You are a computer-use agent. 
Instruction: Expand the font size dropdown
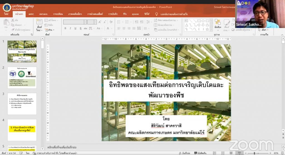pos(95,22)
